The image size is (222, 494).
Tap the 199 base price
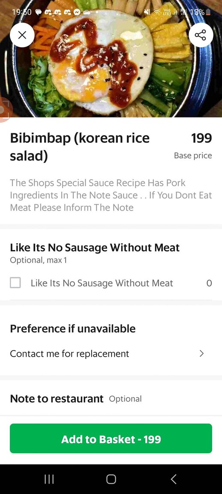pyautogui.click(x=201, y=138)
